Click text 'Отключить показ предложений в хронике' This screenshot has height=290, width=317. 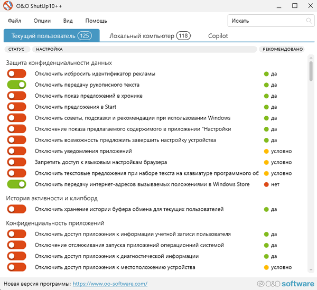pos(89,96)
